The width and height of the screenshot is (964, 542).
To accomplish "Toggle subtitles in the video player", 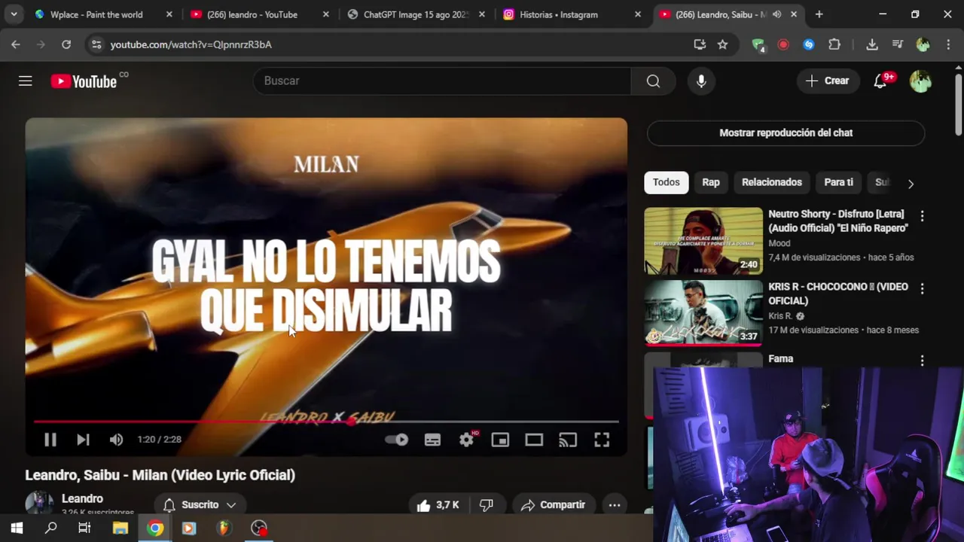I will pos(432,440).
